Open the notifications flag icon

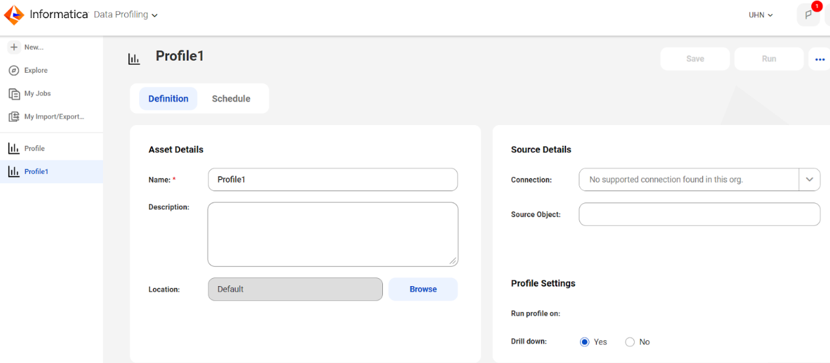tap(808, 15)
